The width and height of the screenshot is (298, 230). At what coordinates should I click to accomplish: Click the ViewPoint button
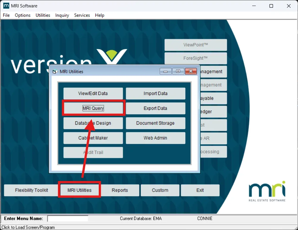pos(196,45)
